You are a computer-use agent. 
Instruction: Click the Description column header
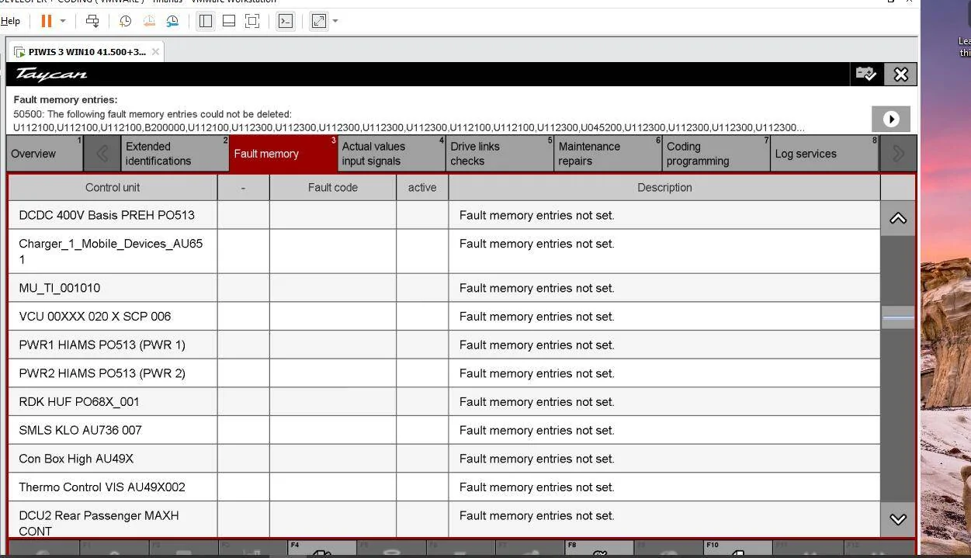tap(664, 187)
